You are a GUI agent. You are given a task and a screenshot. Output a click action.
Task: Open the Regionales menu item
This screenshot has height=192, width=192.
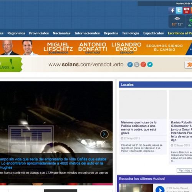click(16, 33)
